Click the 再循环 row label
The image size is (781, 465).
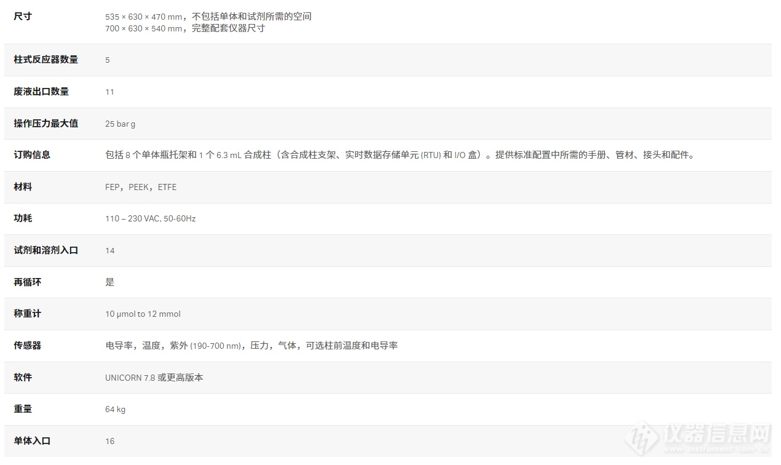28,282
